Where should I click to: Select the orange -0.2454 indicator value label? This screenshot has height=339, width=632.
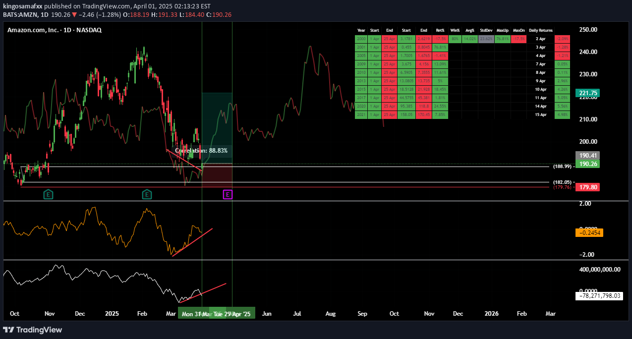[x=589, y=232]
